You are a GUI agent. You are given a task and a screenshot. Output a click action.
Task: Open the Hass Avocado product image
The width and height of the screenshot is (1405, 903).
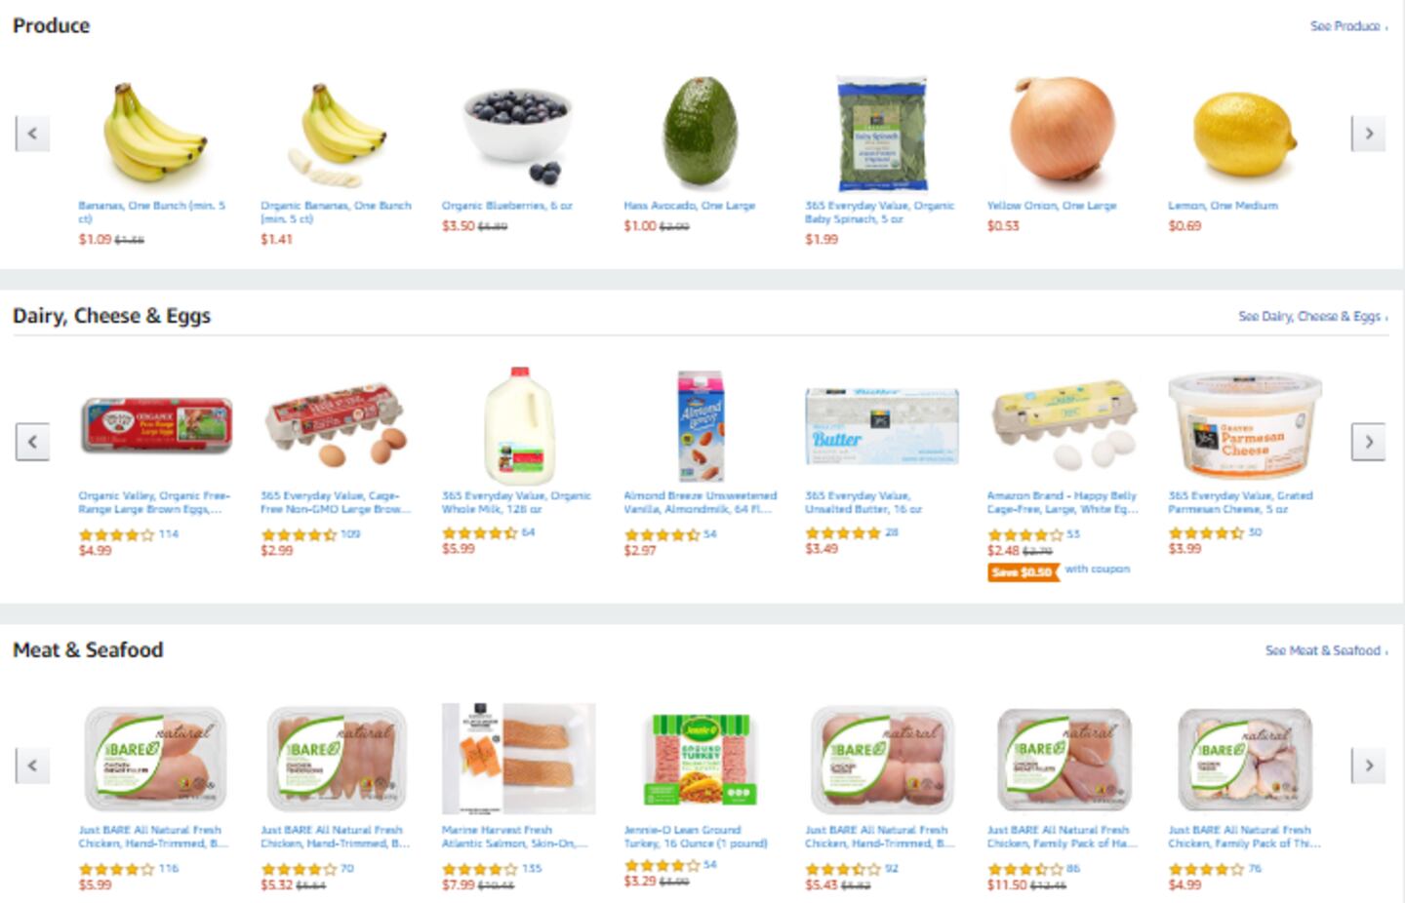coord(699,133)
